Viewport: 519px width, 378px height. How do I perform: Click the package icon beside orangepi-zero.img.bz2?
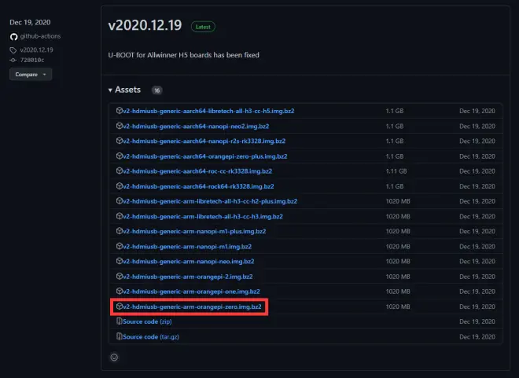(120, 306)
